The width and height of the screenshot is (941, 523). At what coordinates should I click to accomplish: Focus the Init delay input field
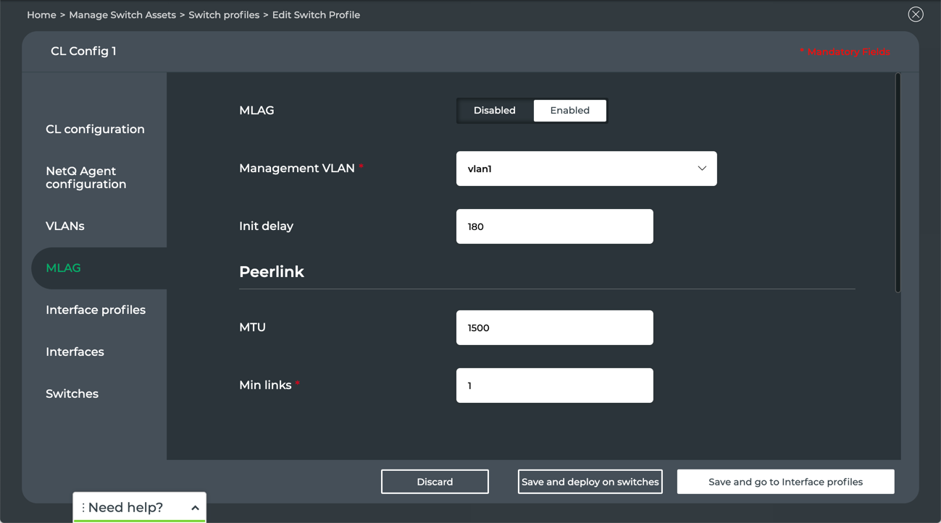554,226
